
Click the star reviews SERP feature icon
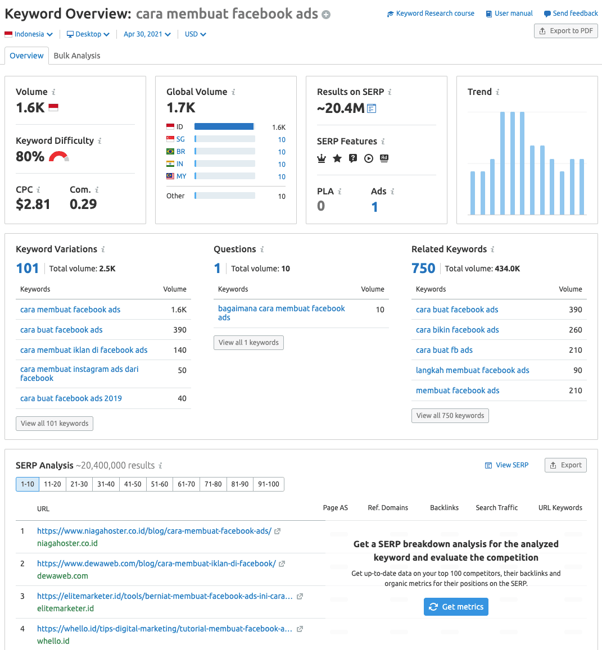(x=337, y=158)
